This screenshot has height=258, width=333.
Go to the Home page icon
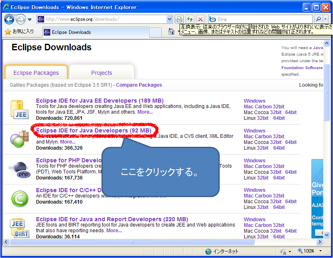click(x=171, y=31)
